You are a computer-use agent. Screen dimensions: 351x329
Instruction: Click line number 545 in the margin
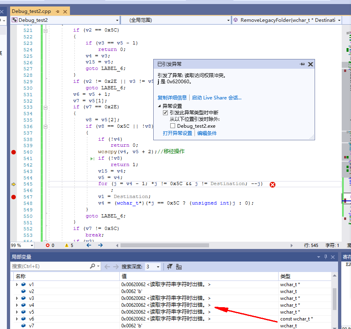tap(28, 184)
